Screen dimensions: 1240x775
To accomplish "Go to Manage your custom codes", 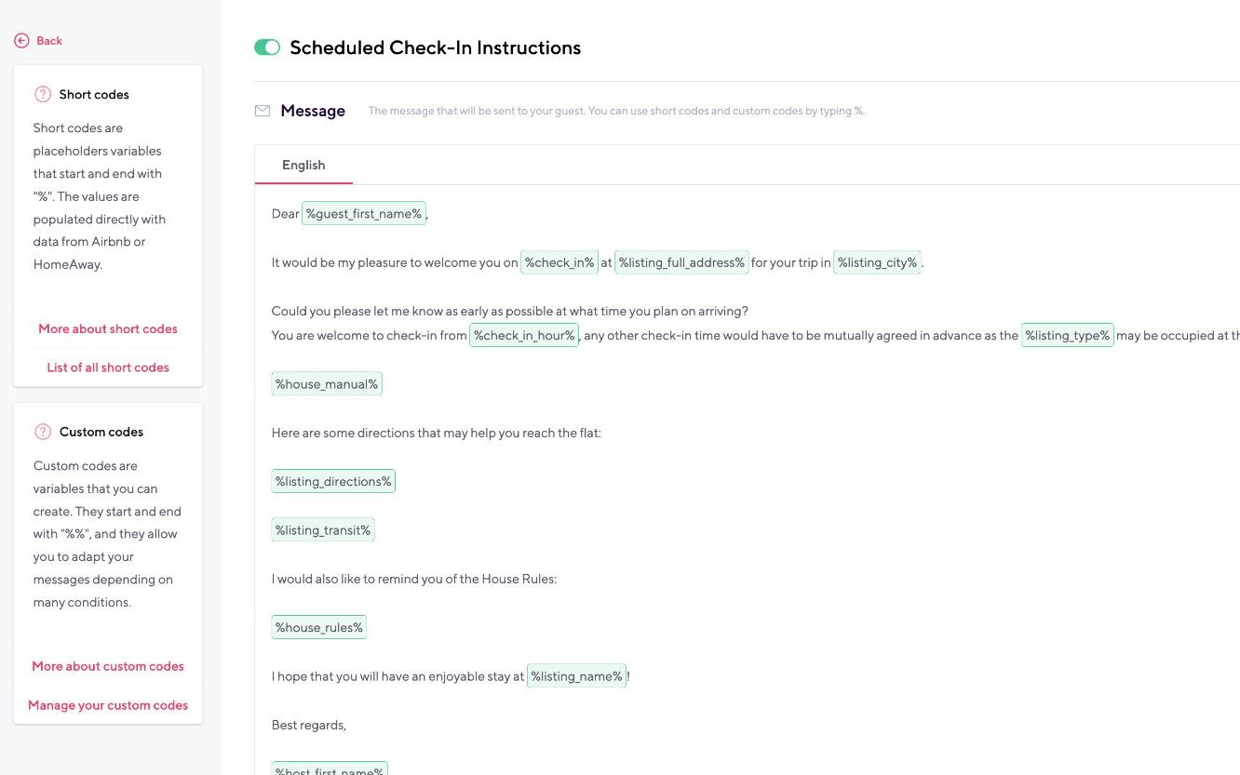I will (x=108, y=705).
